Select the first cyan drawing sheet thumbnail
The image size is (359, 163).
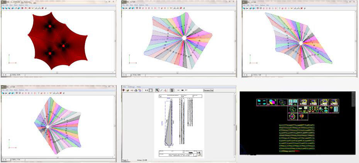coord(261,102)
